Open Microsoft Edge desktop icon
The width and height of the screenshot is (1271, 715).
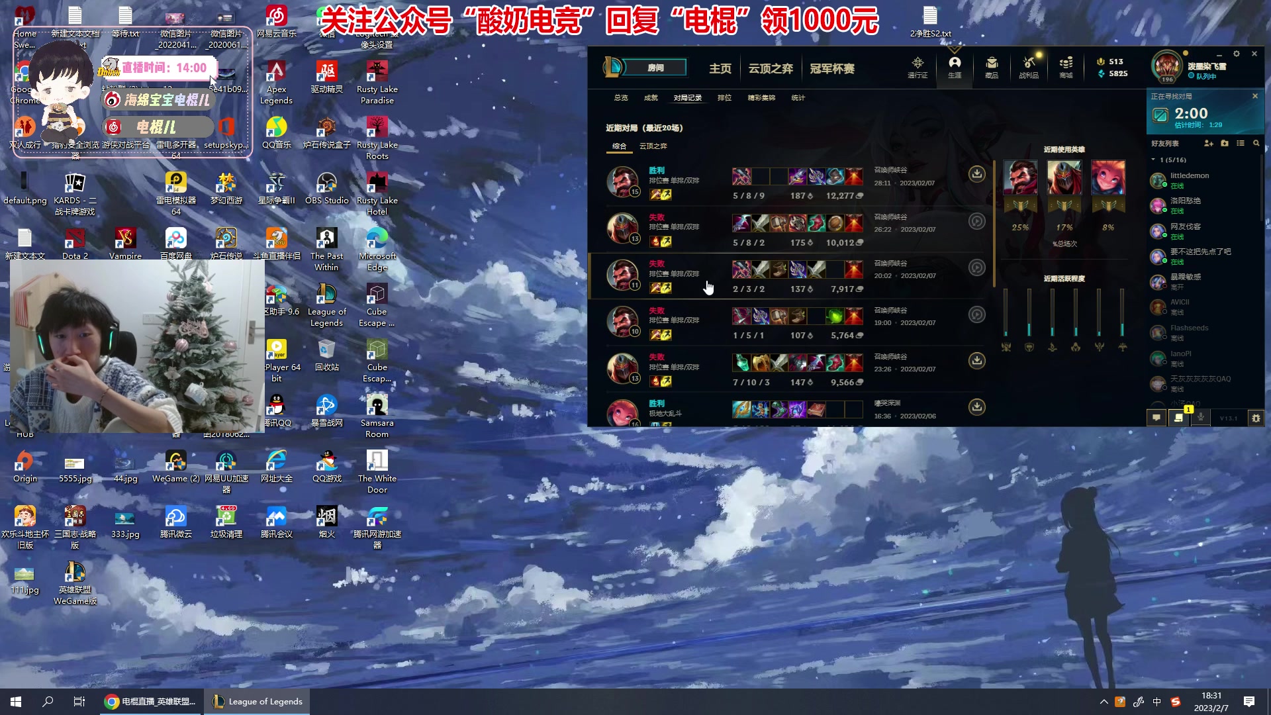pos(377,249)
